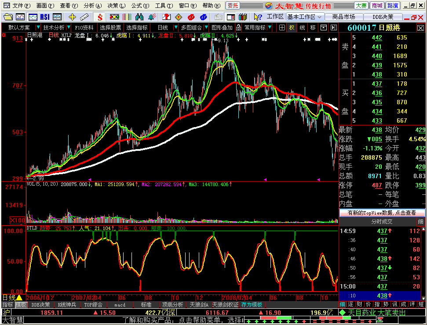Click the red circular phi icon
Image resolution: width=427 pixels, height=325 pixels.
[191, 17]
